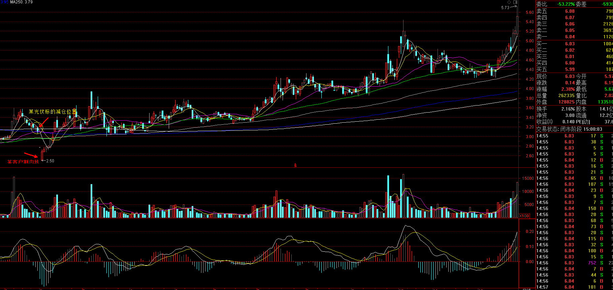This screenshot has height=290, width=613.
Task: Click the 涨跌 0.14 change value
Action: pyautogui.click(x=570, y=83)
